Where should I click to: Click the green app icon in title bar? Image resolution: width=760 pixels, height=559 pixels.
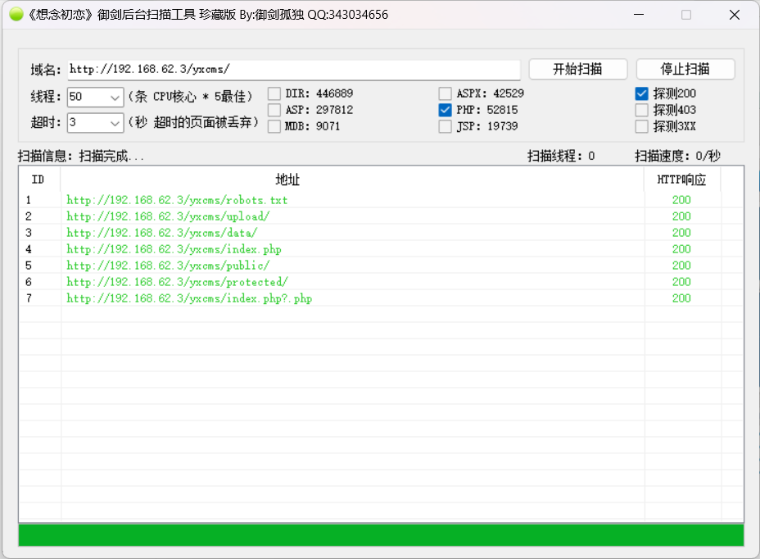(x=16, y=15)
